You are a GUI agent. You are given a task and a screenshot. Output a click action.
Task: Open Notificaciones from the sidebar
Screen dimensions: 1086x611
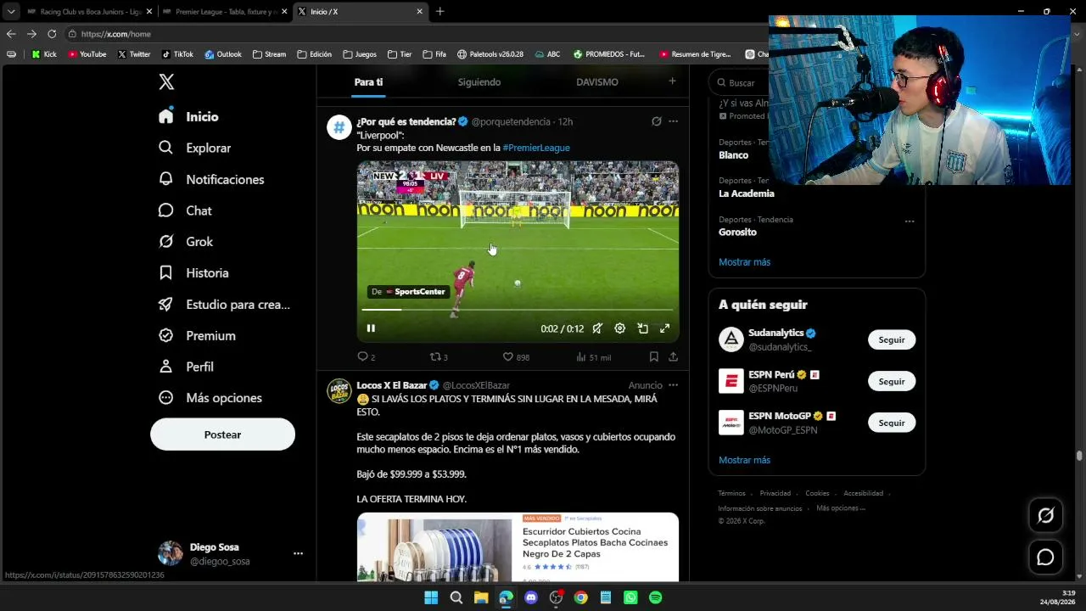point(211,179)
